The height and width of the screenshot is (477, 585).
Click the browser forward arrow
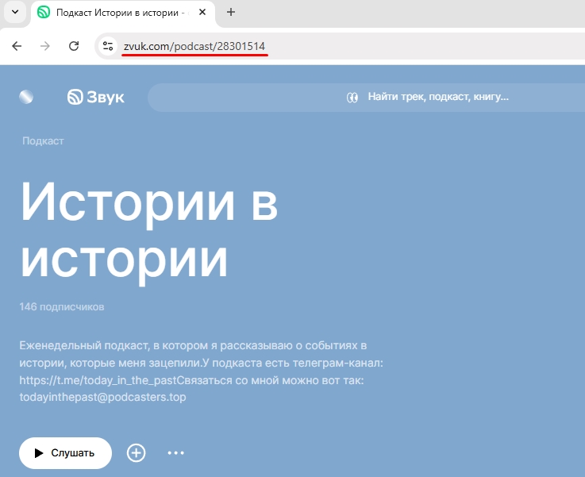[45, 46]
